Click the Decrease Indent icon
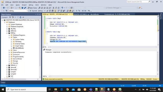 click(83, 11)
